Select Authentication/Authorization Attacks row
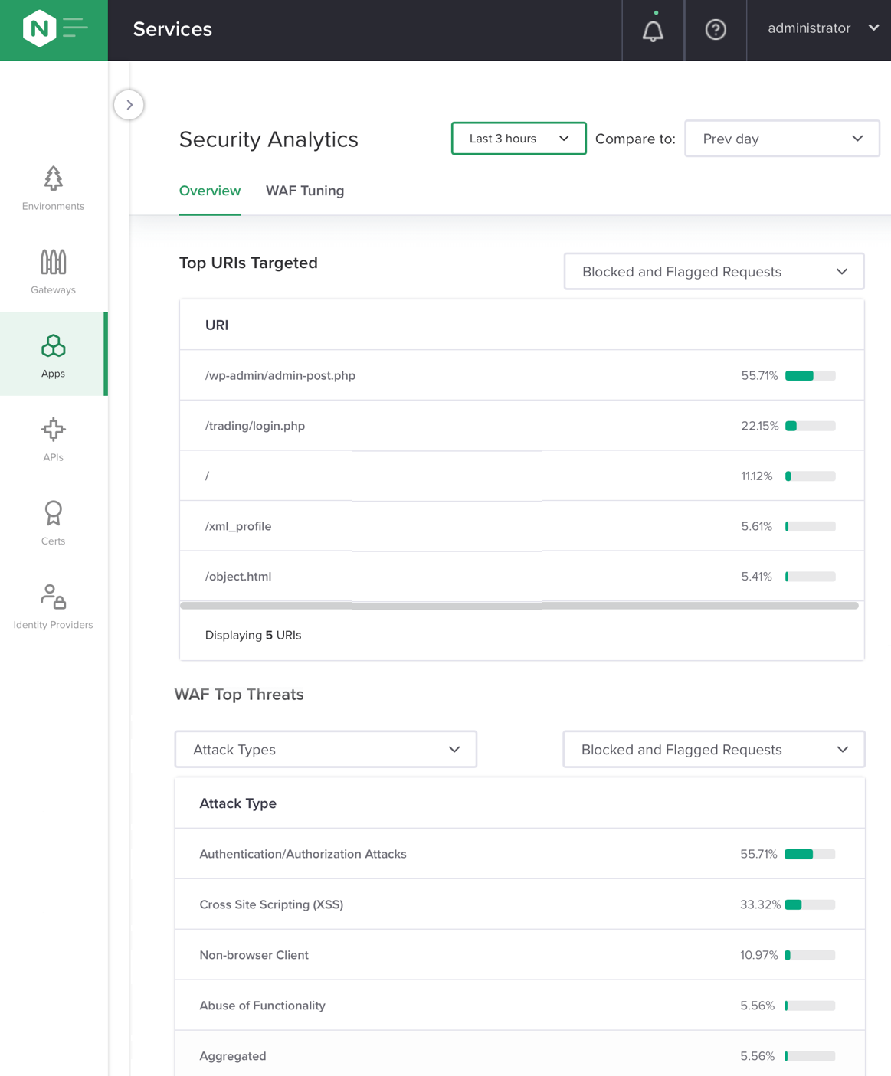The height and width of the screenshot is (1076, 891). coord(520,854)
